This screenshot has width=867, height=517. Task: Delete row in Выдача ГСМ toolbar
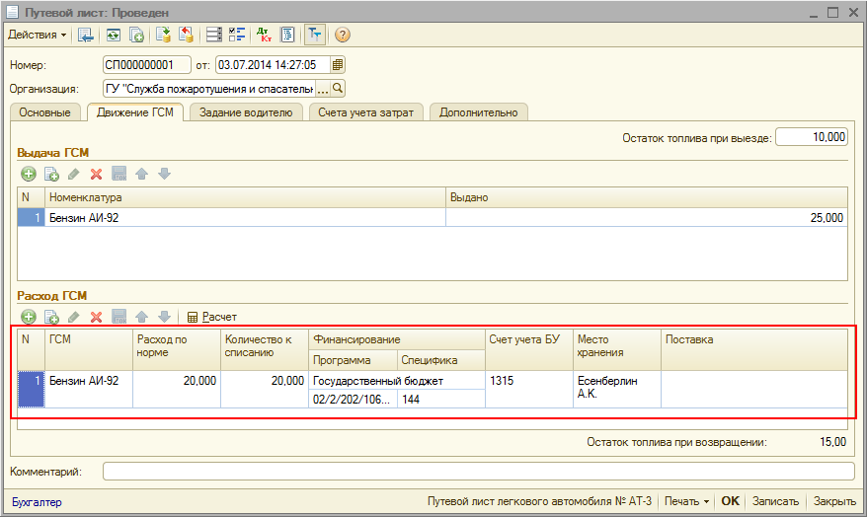tap(97, 175)
